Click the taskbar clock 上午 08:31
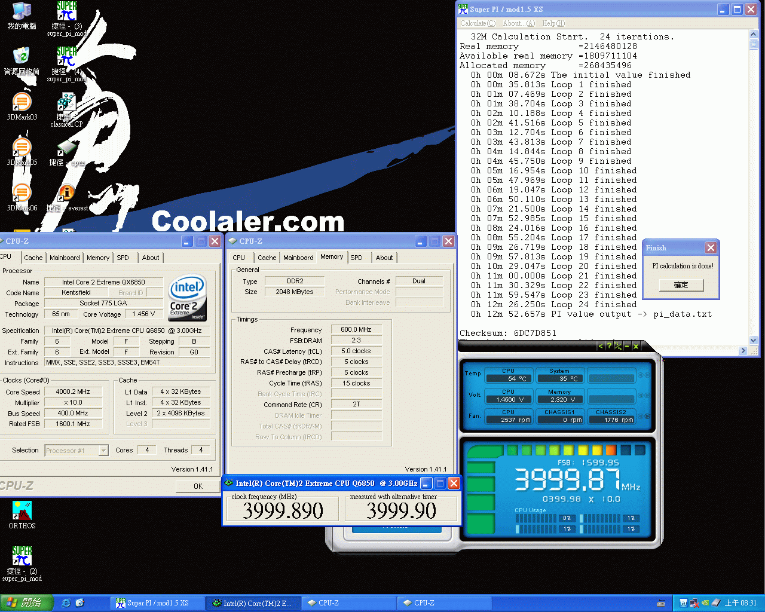The width and height of the screenshot is (765, 612). [740, 603]
